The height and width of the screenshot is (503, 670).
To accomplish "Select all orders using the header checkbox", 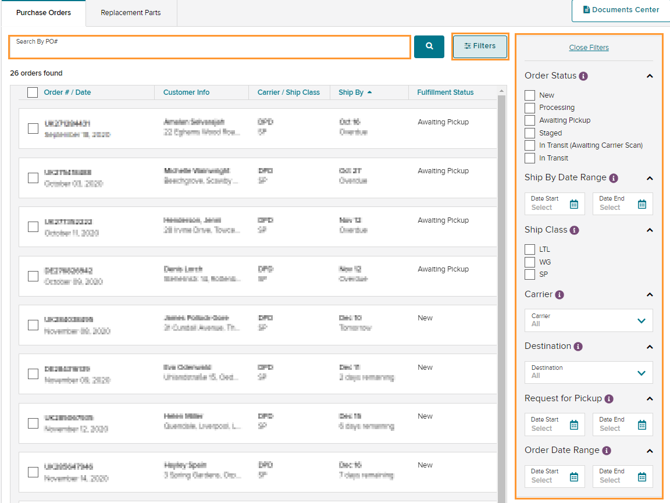I will [x=32, y=92].
